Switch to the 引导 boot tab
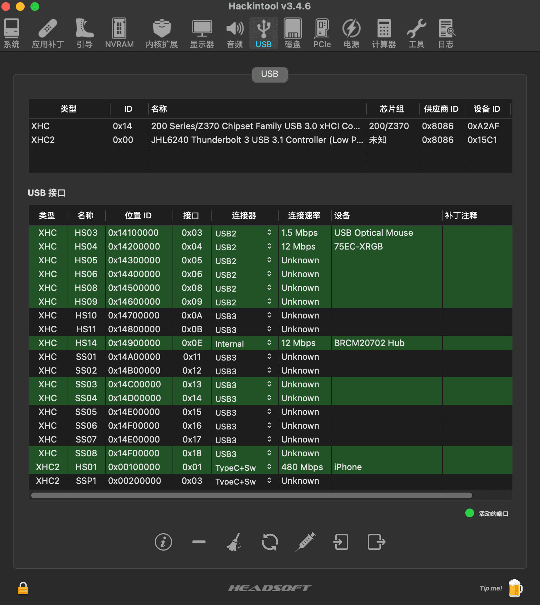The image size is (540, 605). click(84, 33)
